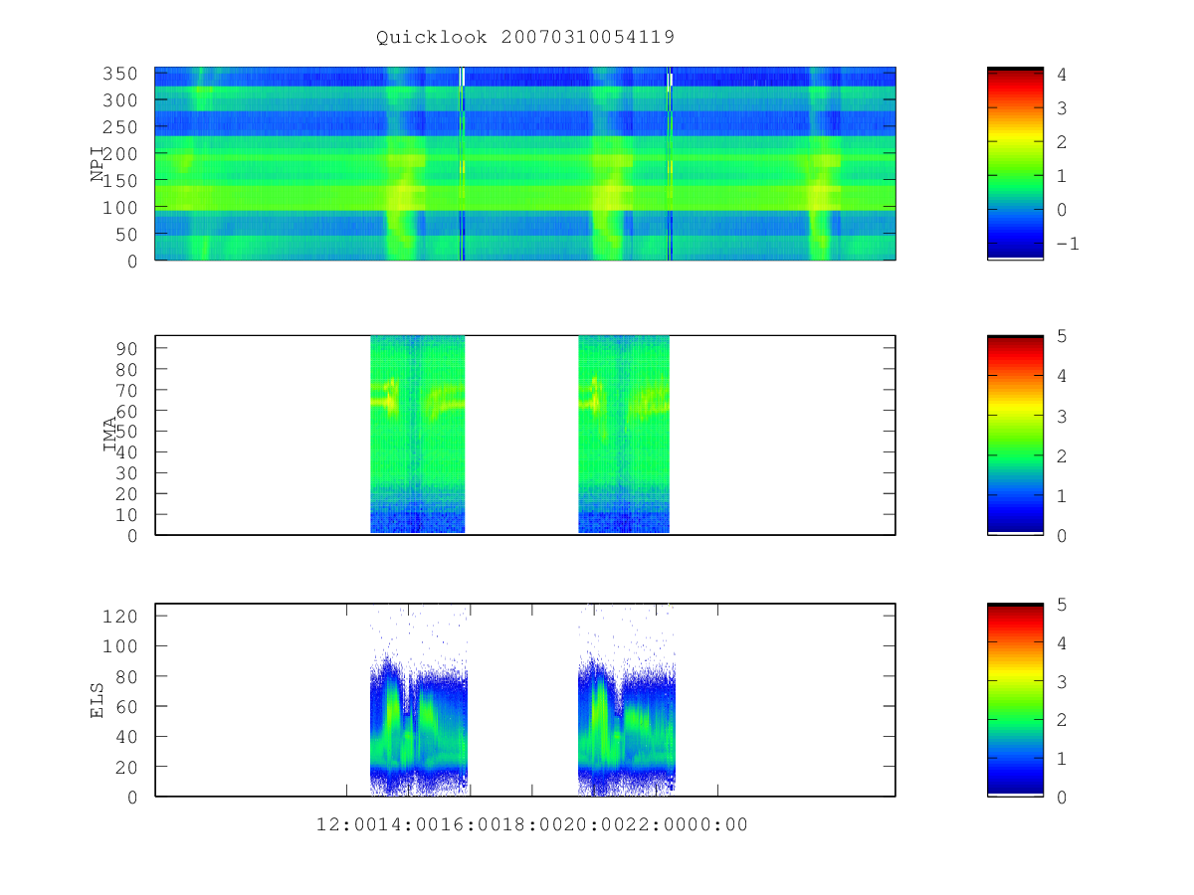Click IMA y-axis tick 20
This screenshot has width=1194, height=895.
pos(129,493)
